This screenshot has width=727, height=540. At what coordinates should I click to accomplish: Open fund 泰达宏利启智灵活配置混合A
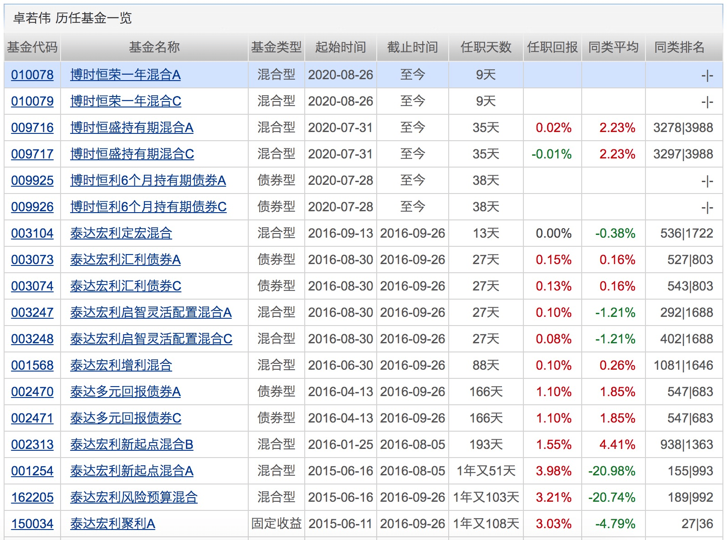(x=151, y=312)
